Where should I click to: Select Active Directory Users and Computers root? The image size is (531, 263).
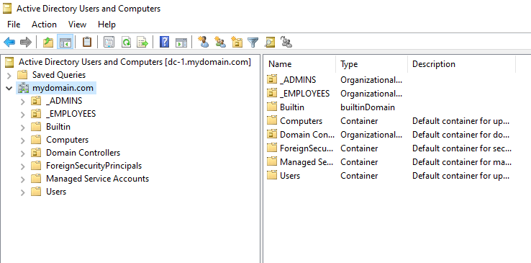135,62
